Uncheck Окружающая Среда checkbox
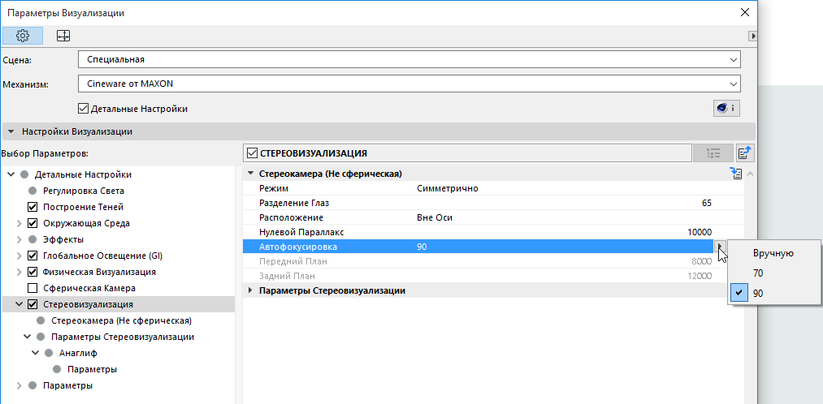This screenshot has height=404, width=823. pos(32,223)
